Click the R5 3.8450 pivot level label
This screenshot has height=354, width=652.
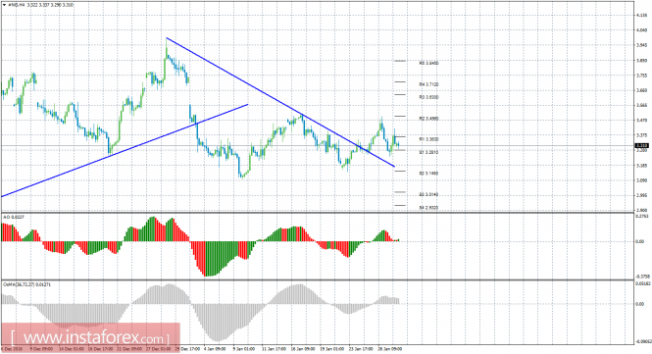428,63
